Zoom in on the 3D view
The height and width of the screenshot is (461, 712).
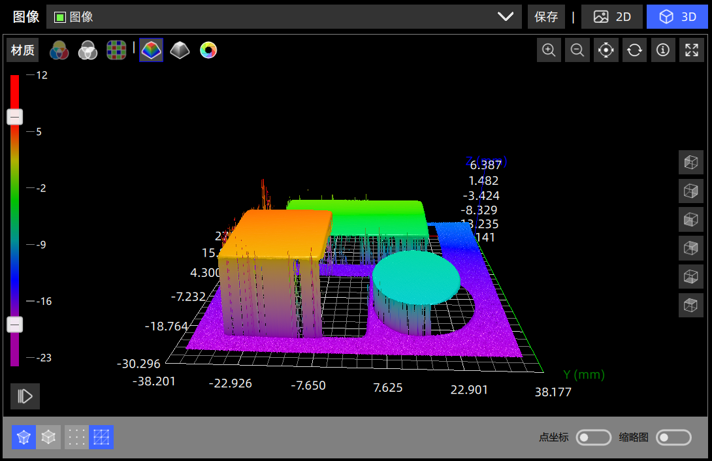coord(549,50)
